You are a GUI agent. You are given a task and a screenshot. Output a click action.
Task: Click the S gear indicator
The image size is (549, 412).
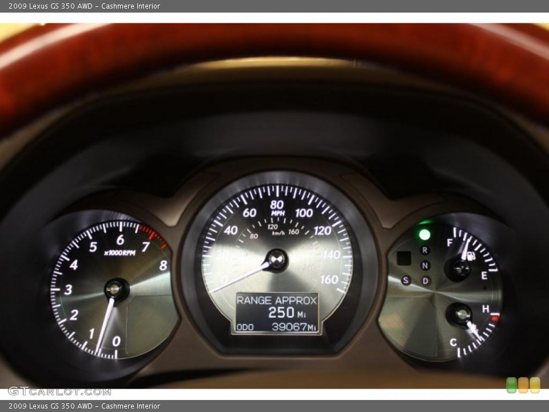[x=406, y=280]
